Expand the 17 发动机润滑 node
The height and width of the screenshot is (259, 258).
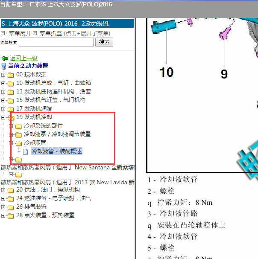3,109
